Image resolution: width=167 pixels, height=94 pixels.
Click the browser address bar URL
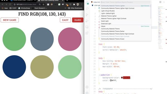point(26,4)
